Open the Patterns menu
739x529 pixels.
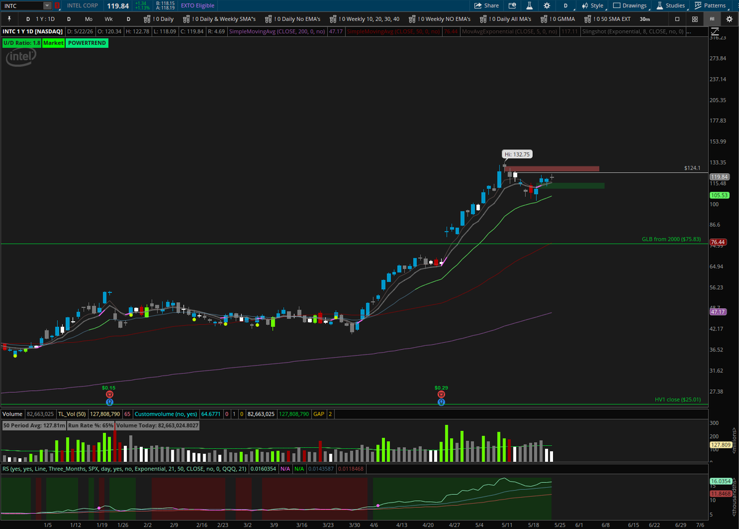(709, 6)
